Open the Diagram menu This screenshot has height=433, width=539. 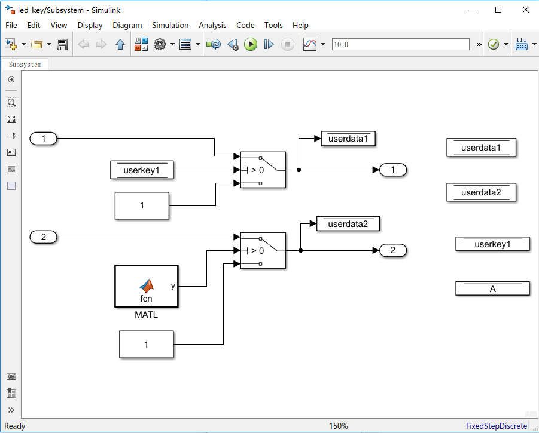(127, 26)
